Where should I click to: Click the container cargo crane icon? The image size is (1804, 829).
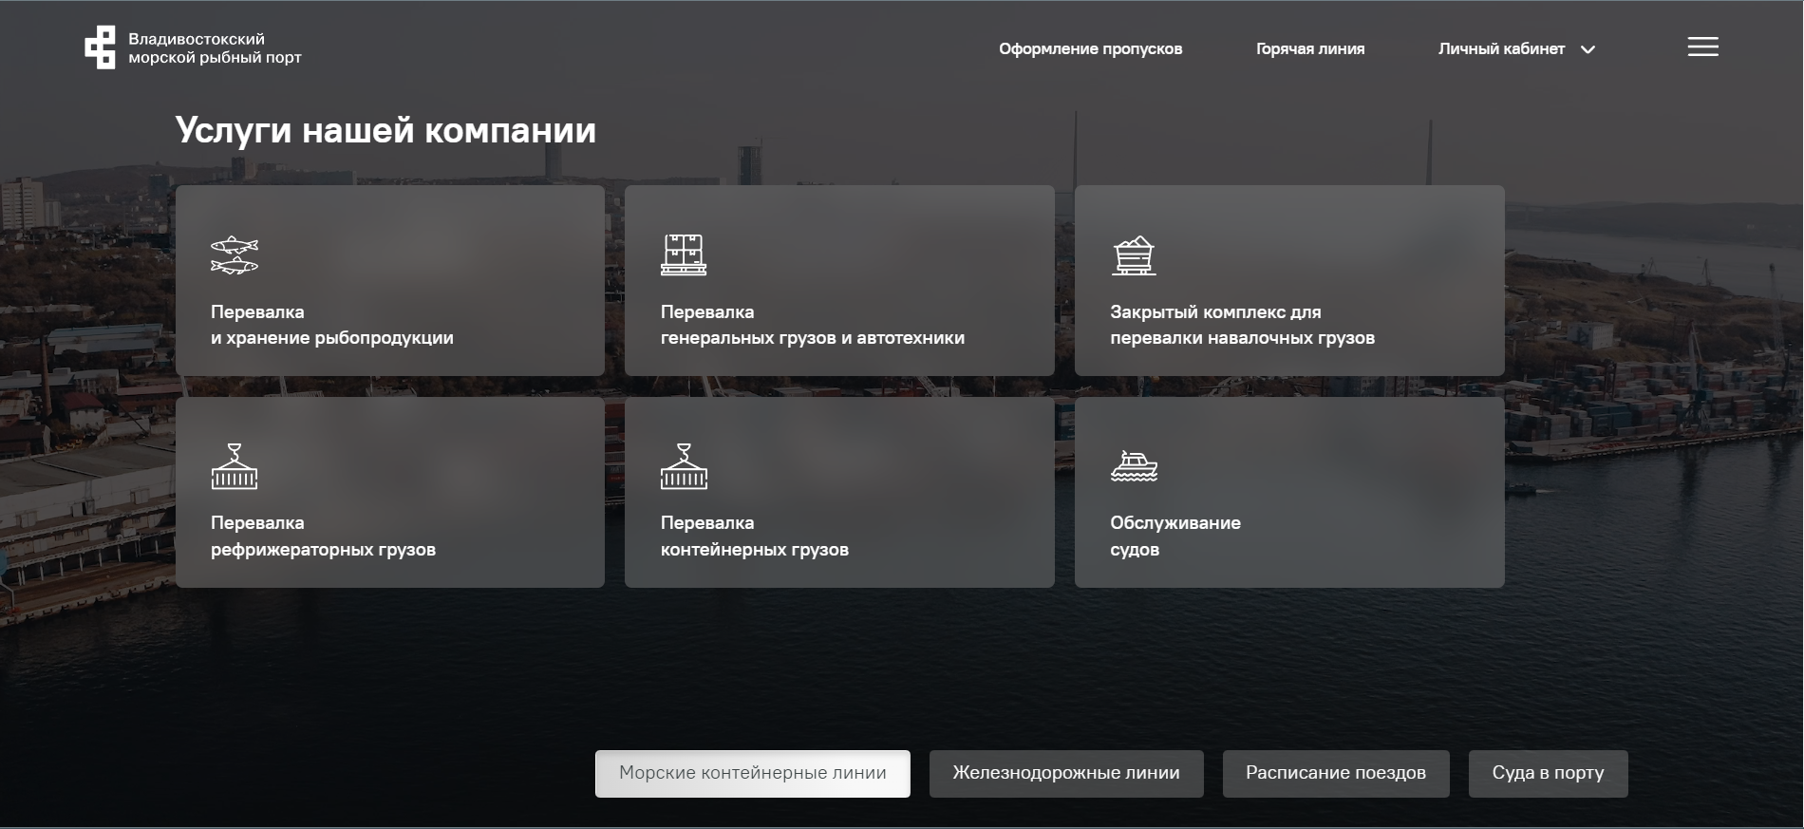point(684,466)
